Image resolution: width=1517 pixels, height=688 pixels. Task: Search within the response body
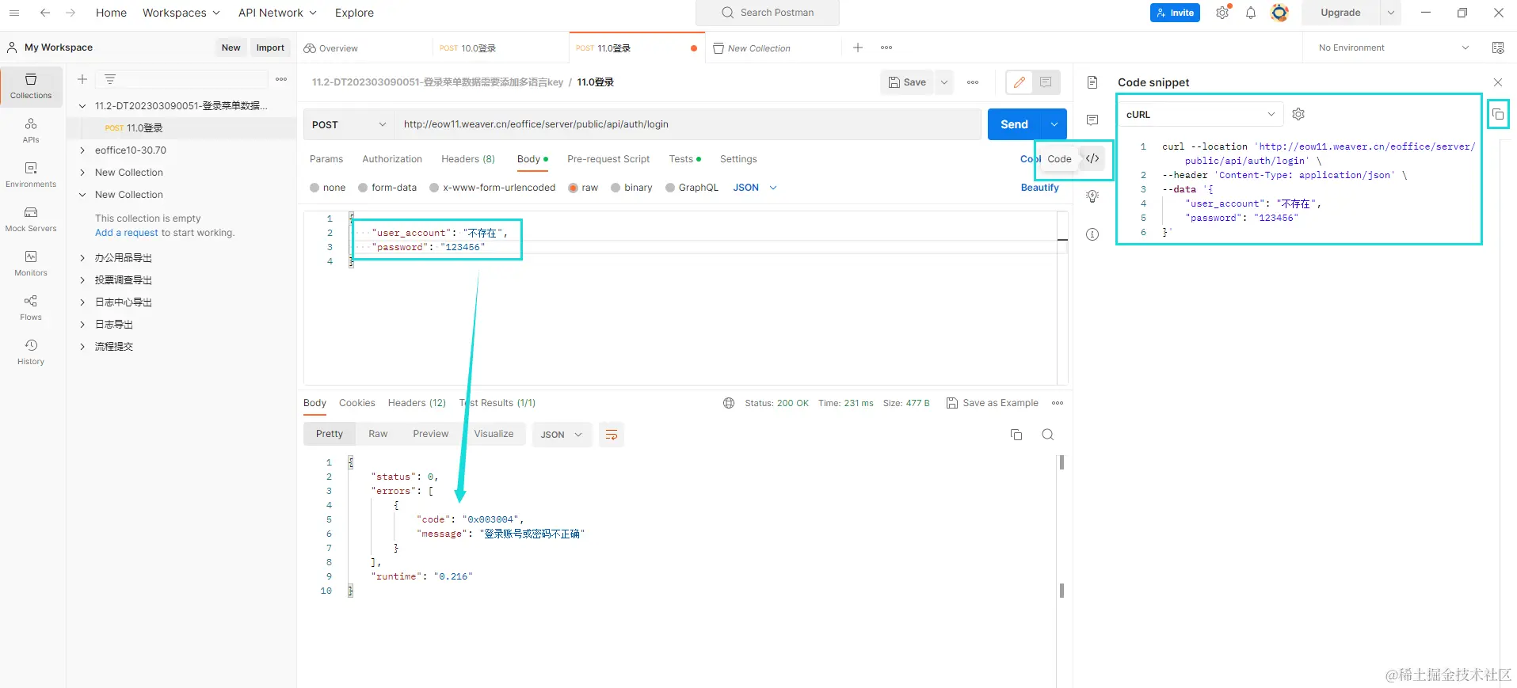pos(1048,435)
